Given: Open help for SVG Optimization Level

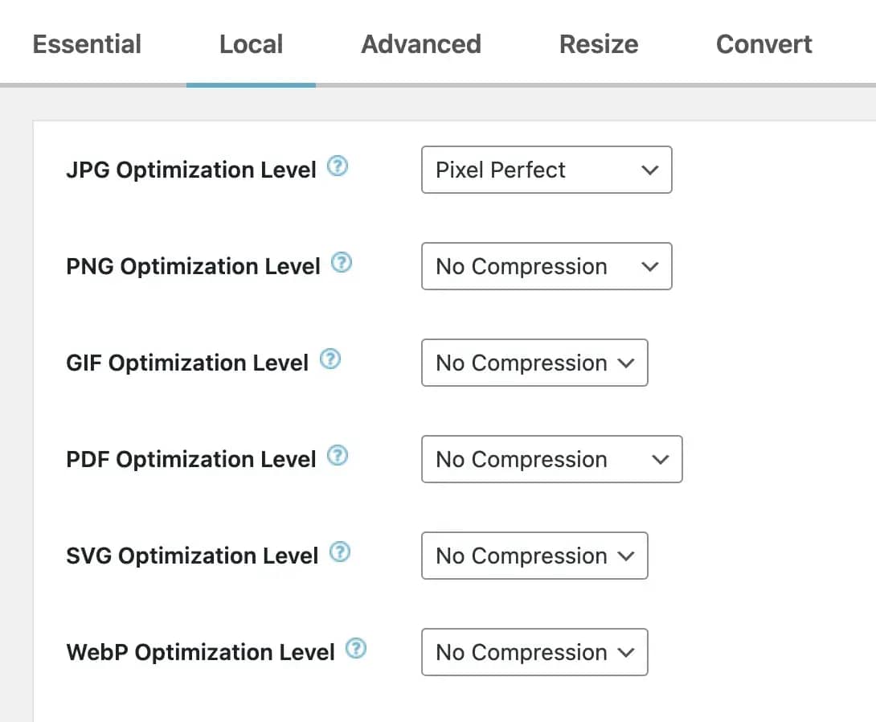Looking at the screenshot, I should 340,552.
